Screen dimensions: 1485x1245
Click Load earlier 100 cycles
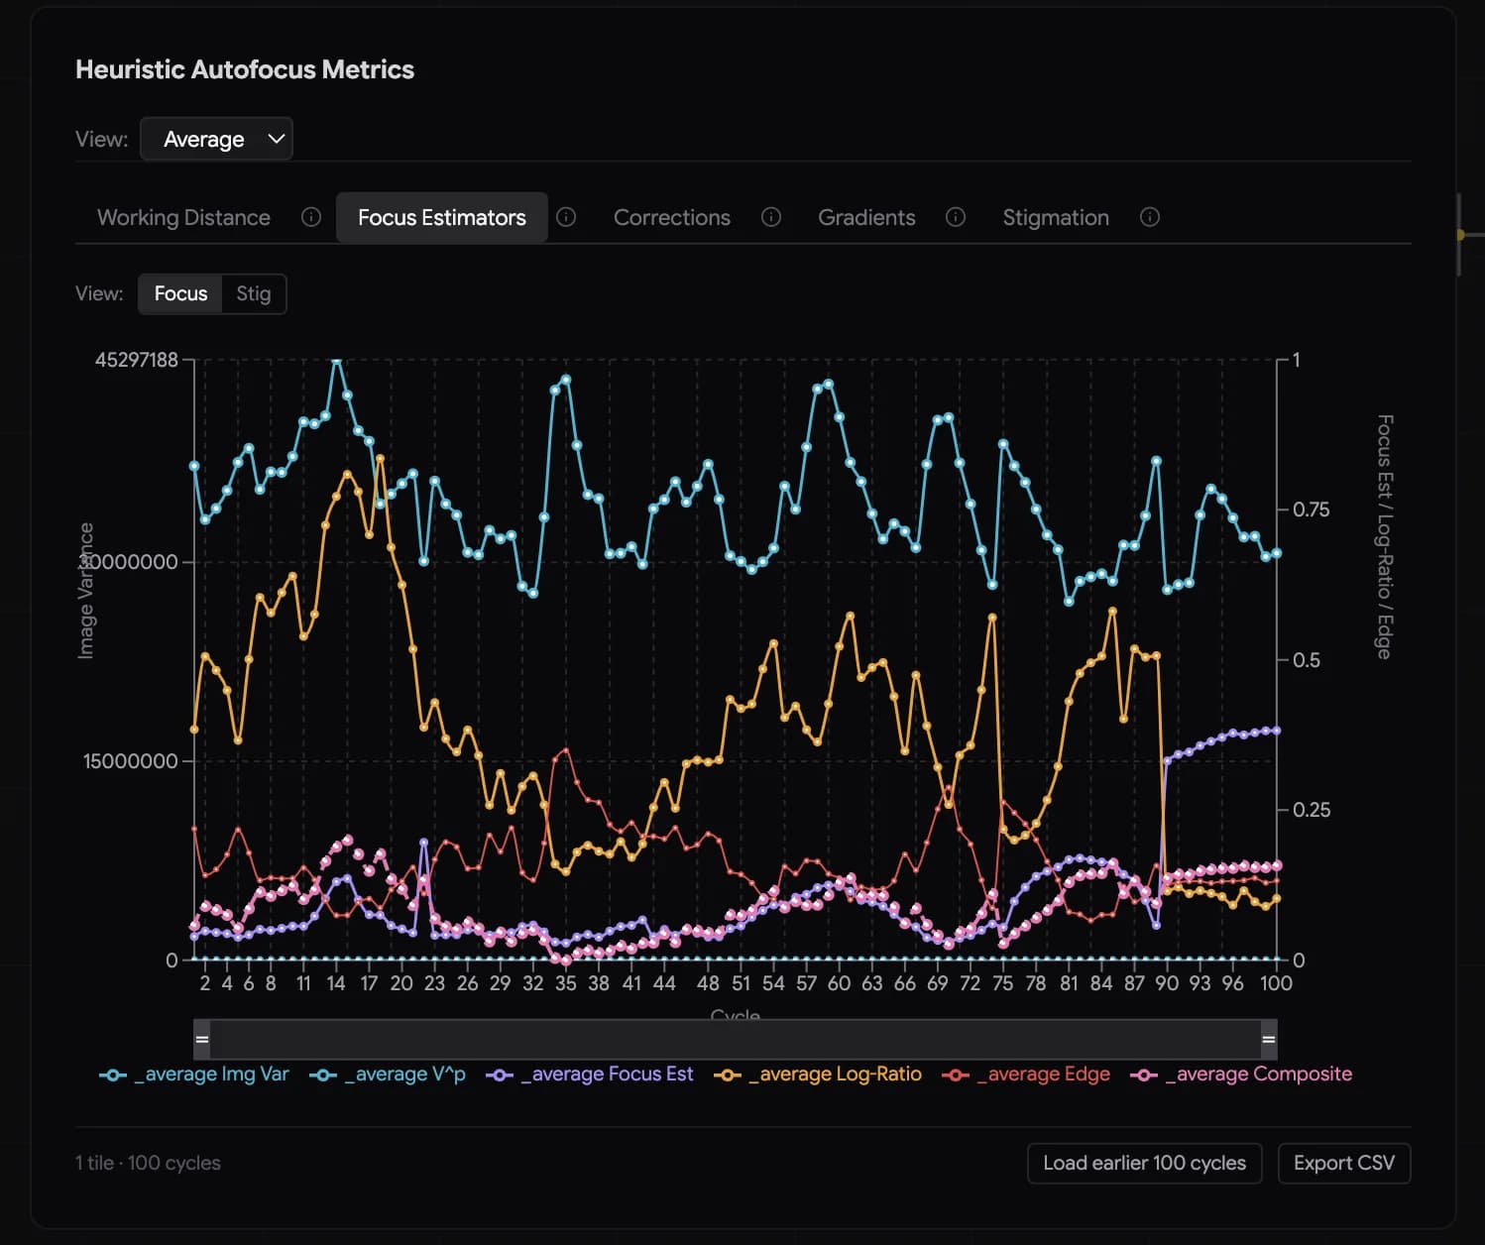click(1144, 1163)
